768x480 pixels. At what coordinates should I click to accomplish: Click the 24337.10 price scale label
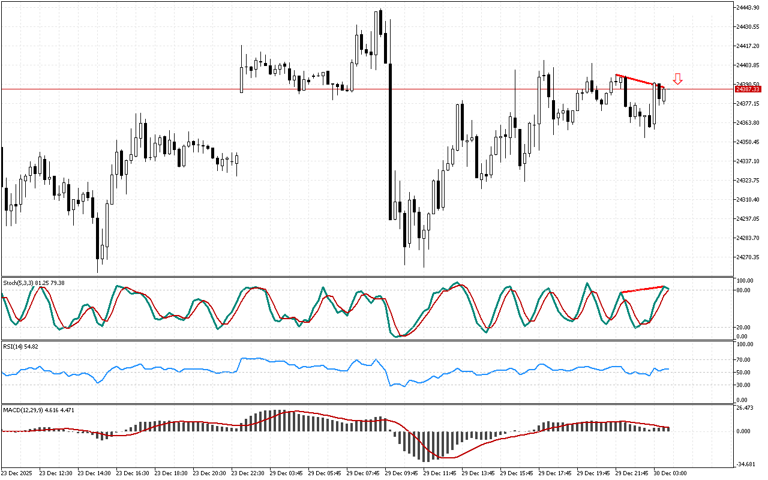(748, 161)
